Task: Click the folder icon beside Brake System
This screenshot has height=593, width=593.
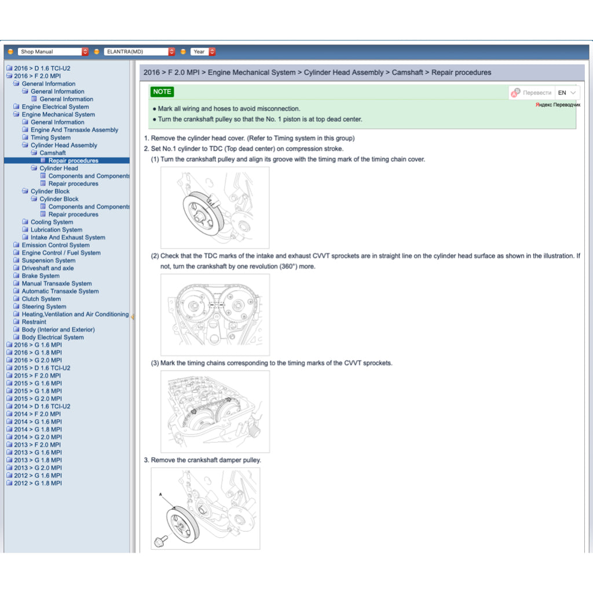Action: (16, 276)
